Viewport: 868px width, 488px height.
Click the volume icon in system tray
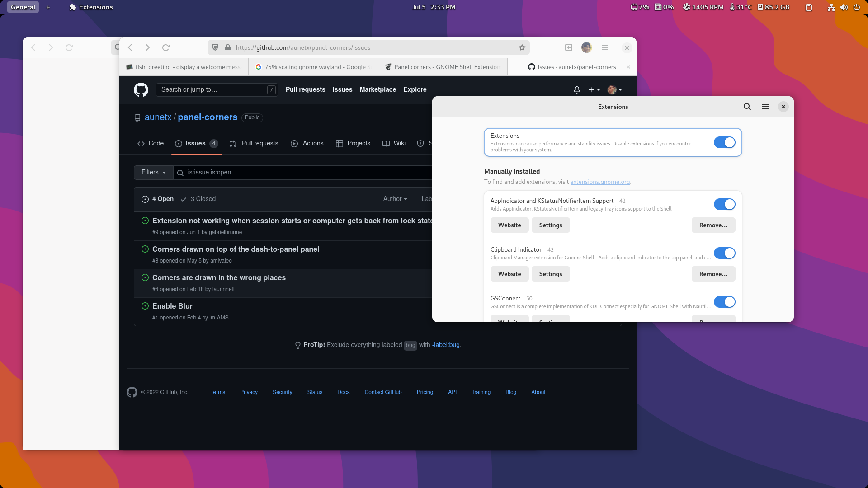(x=844, y=7)
